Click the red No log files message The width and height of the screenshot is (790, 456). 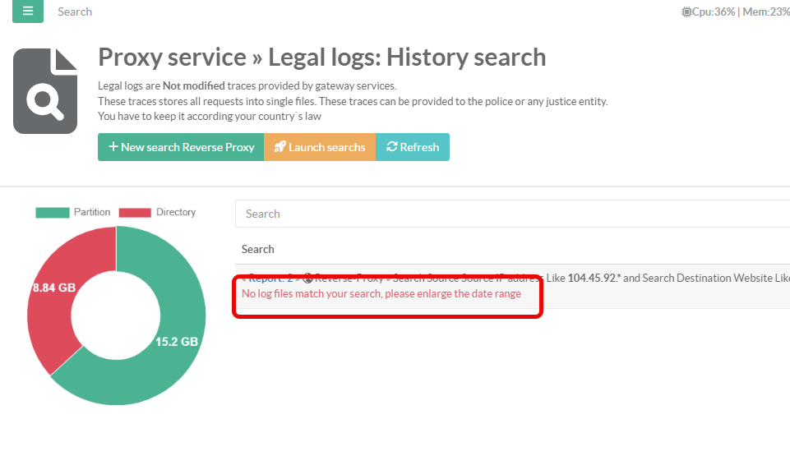pos(381,293)
